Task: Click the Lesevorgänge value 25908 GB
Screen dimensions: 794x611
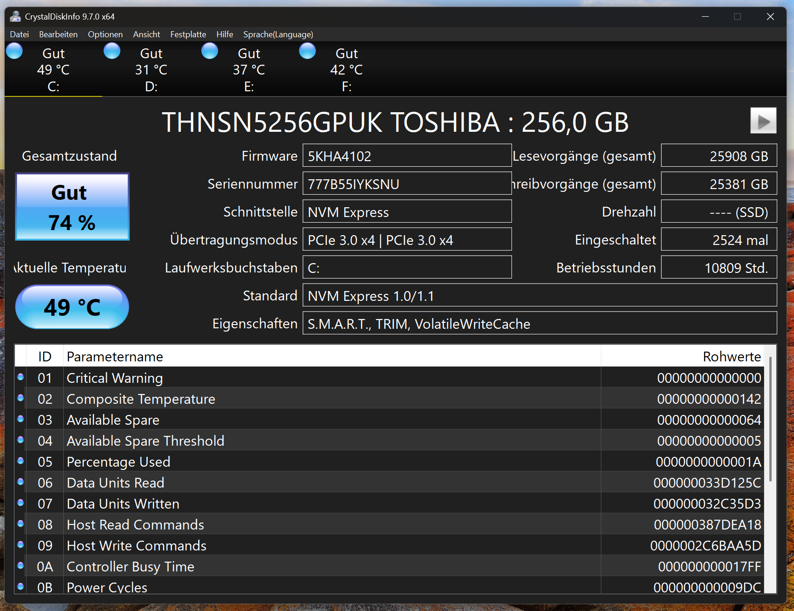Action: point(719,156)
